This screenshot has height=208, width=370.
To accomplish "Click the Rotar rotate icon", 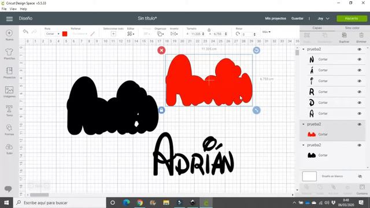I will [238, 34].
